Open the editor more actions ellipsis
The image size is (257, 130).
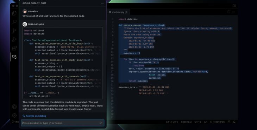tap(233, 12)
